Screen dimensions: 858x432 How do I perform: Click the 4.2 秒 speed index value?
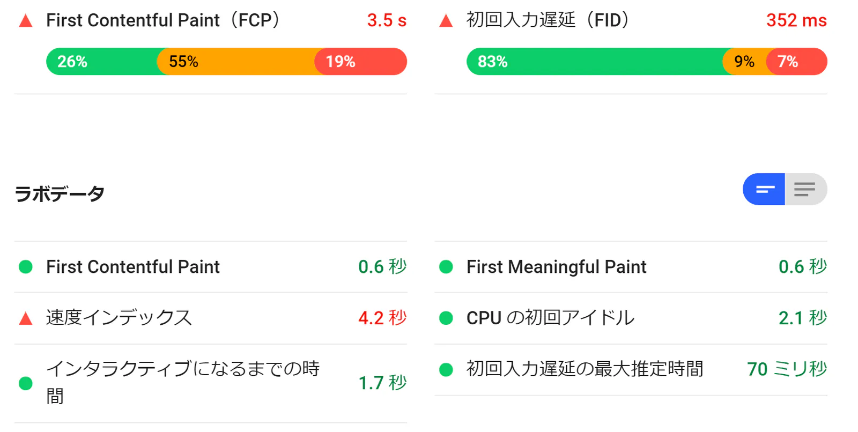point(382,318)
